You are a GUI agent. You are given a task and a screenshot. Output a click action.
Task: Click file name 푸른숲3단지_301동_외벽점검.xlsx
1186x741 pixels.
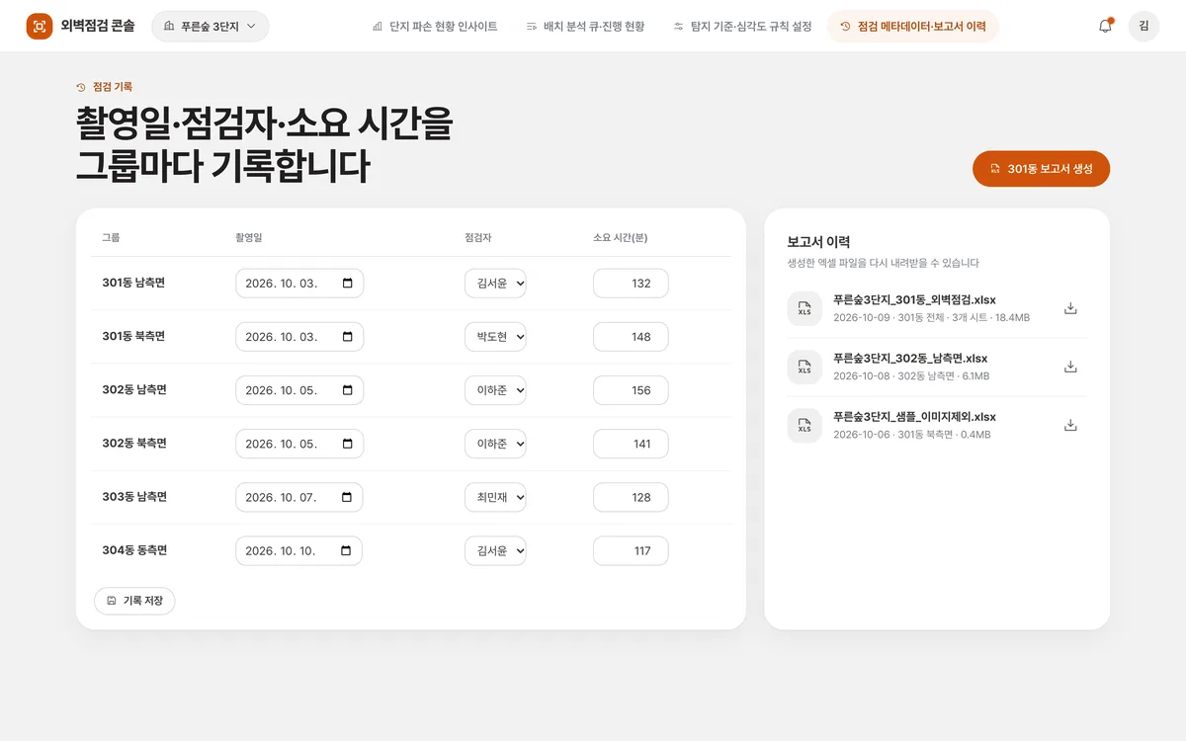click(914, 299)
